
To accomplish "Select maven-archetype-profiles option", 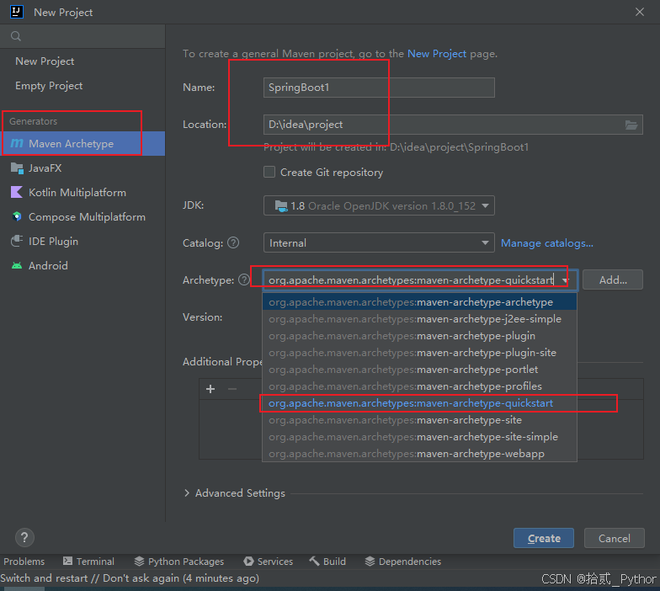I will point(419,386).
